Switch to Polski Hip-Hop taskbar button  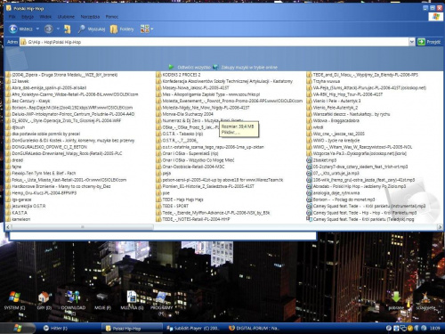coord(132,329)
